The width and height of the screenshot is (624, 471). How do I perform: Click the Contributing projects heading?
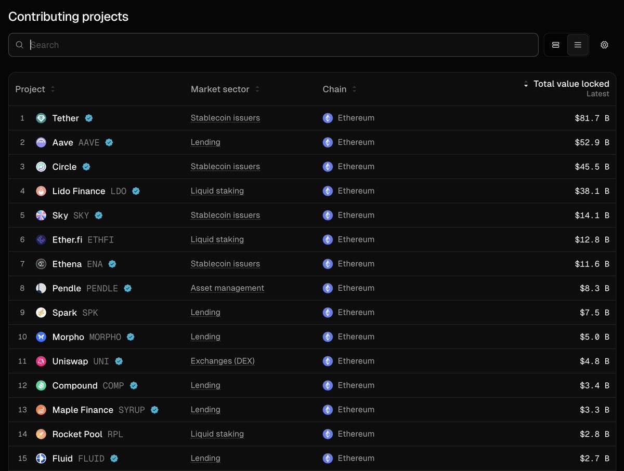click(x=68, y=17)
